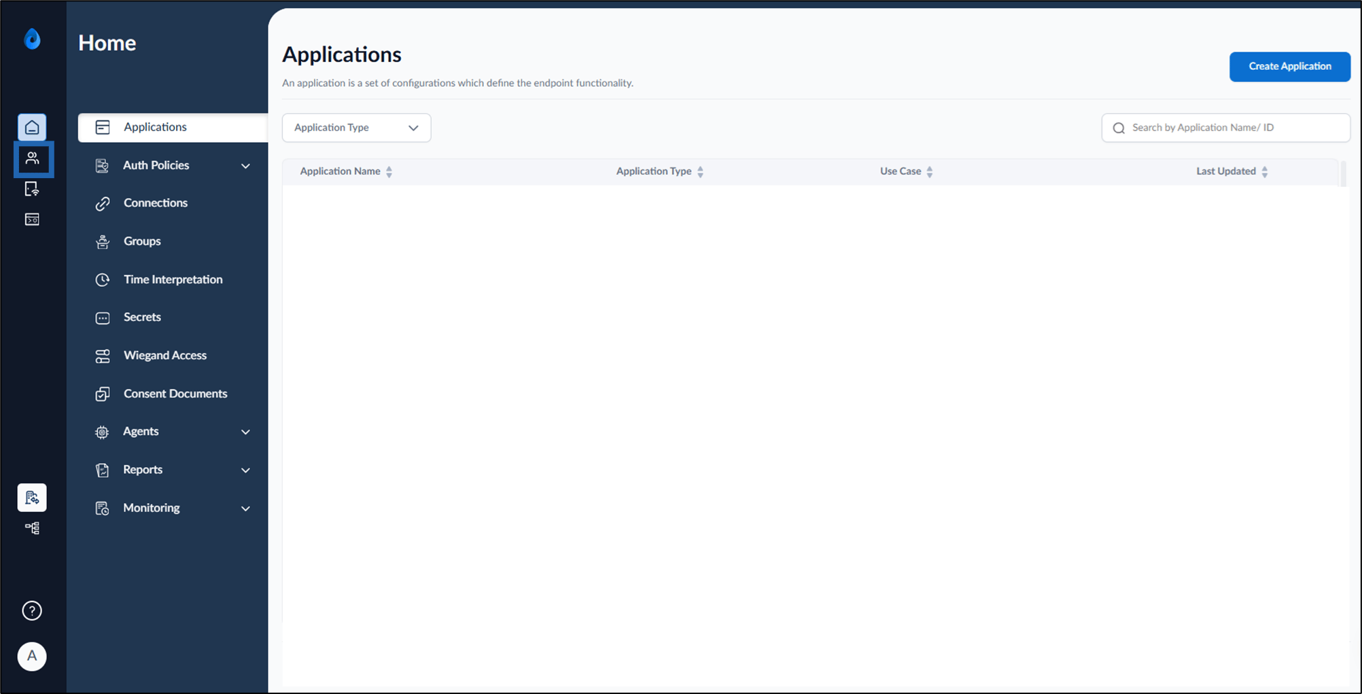This screenshot has height=694, width=1362.
Task: Expand the Monitoring chevron
Action: [246, 508]
